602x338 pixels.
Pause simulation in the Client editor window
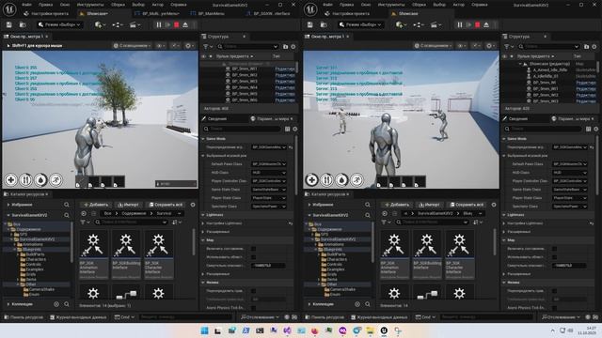[x=159, y=24]
